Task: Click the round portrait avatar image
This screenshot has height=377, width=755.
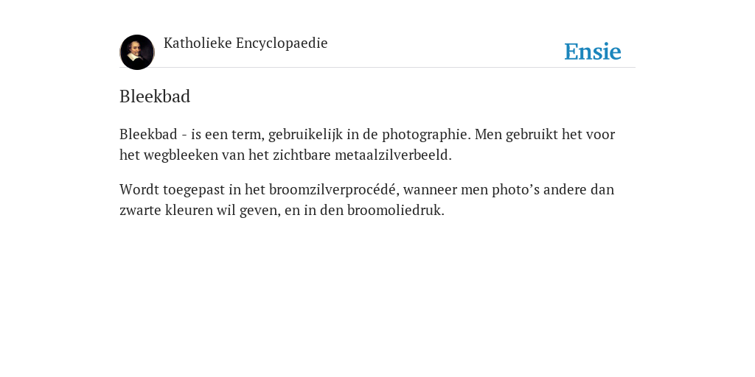Action: (x=137, y=52)
